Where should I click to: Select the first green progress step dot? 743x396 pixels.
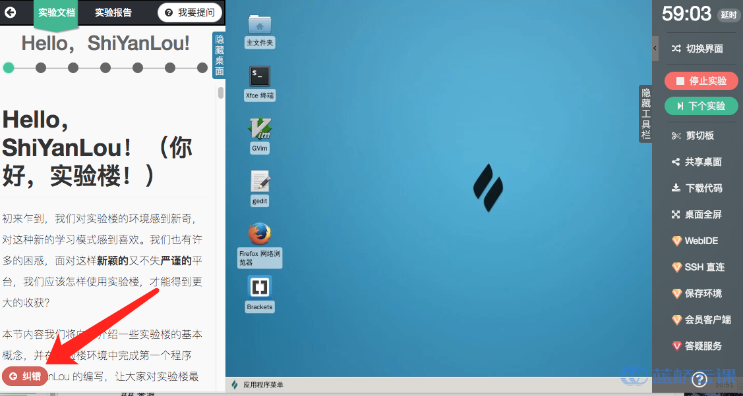9,68
